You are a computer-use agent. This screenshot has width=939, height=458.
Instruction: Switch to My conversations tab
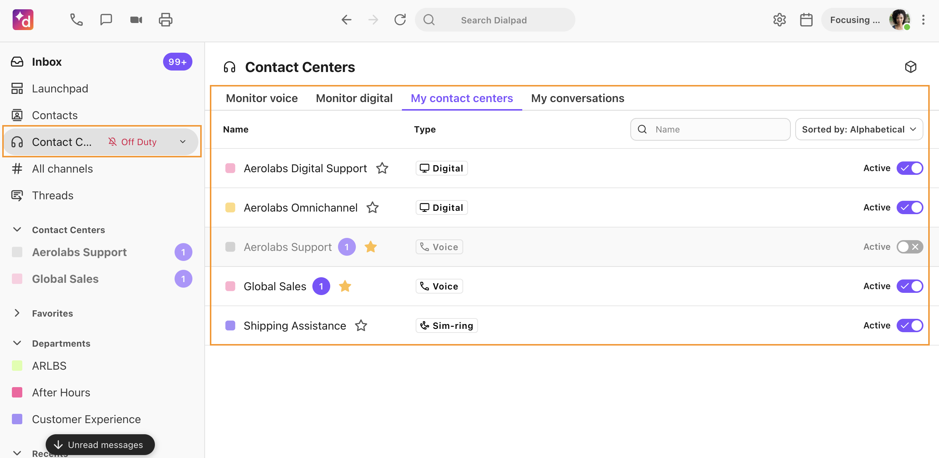tap(578, 98)
